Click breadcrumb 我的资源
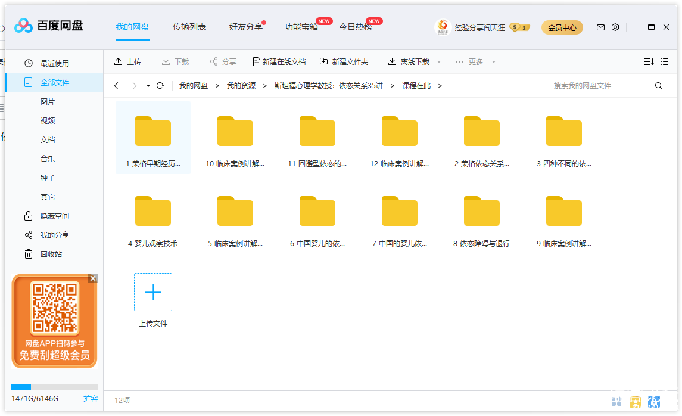682x416 pixels. (241, 86)
